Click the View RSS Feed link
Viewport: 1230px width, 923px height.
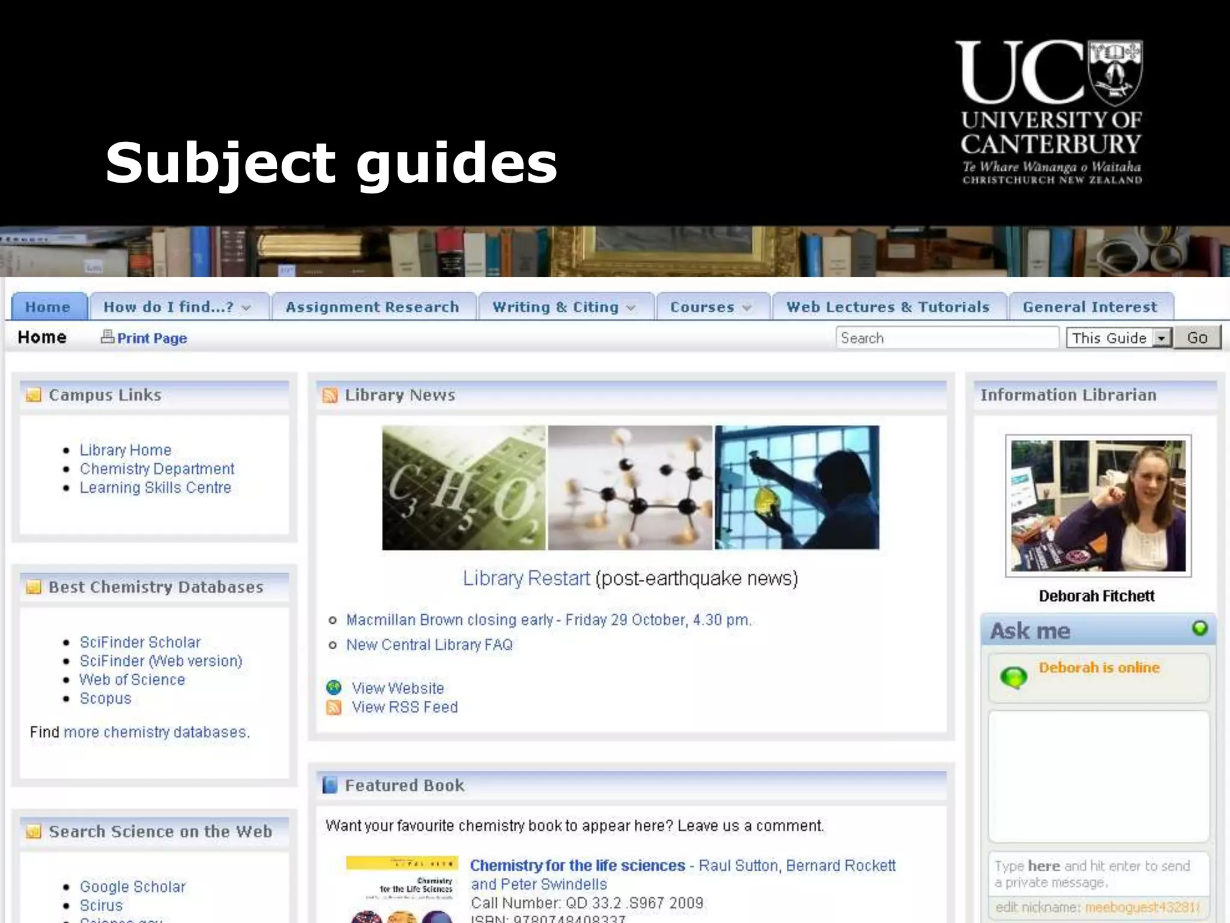(x=405, y=707)
